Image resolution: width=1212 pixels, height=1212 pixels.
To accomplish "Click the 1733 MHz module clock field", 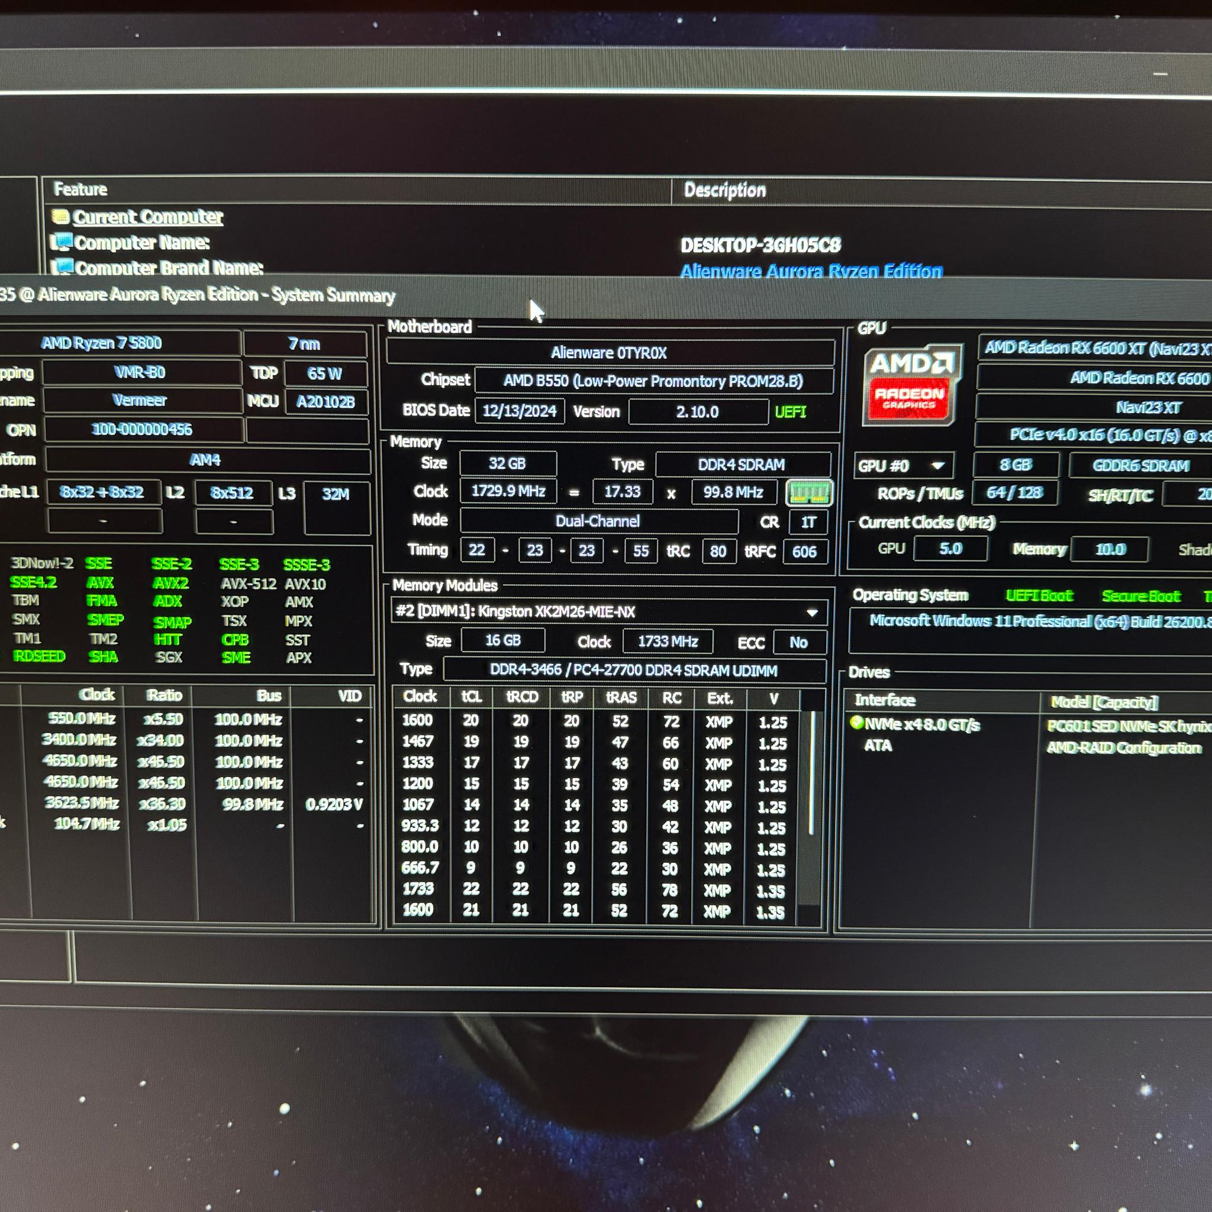I will (668, 642).
